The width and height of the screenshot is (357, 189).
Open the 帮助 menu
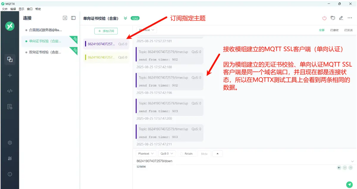click(38, 9)
